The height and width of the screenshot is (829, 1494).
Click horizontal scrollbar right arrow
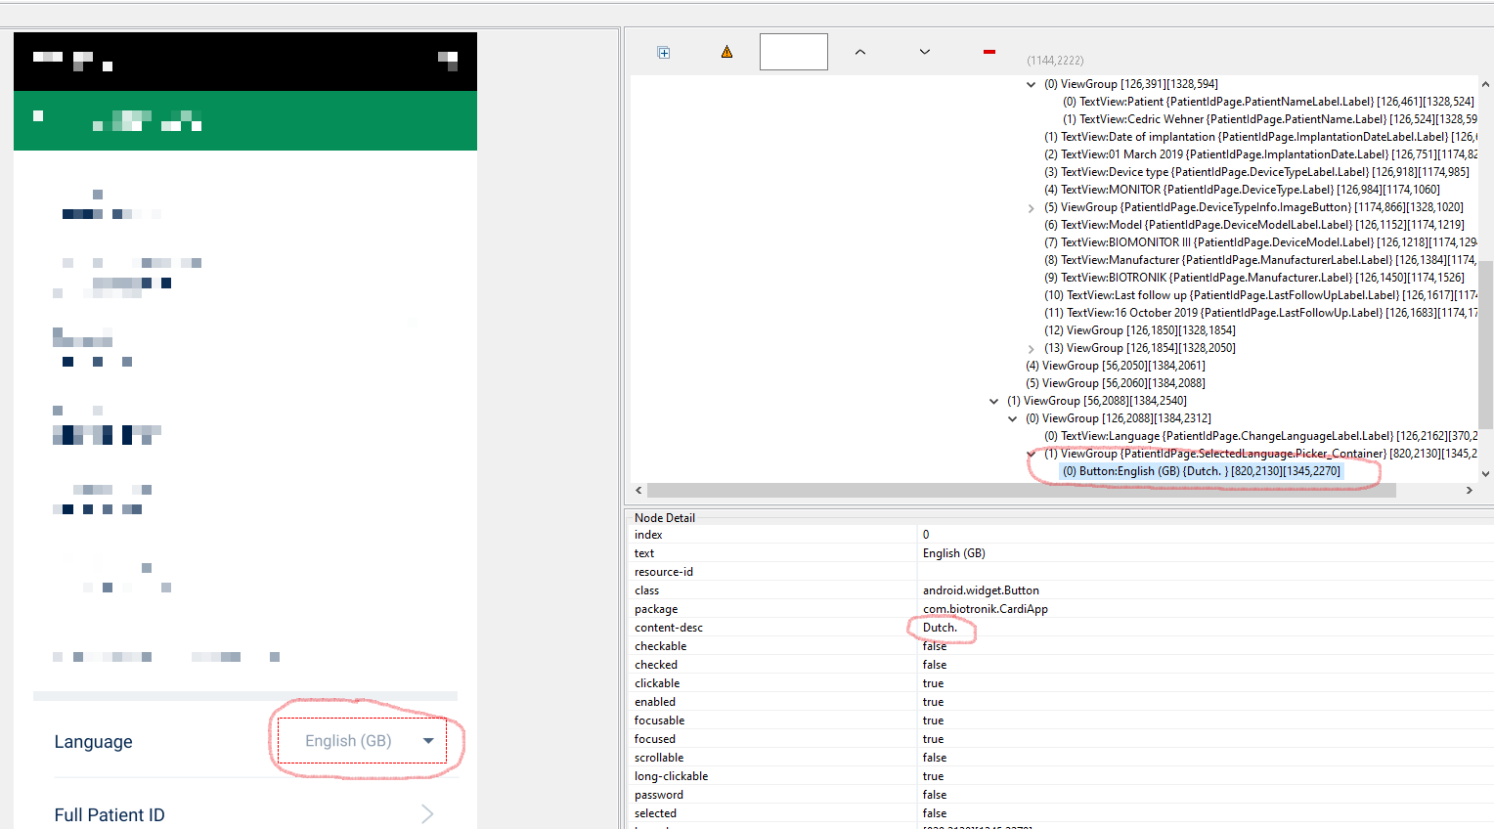pyautogui.click(x=1470, y=490)
